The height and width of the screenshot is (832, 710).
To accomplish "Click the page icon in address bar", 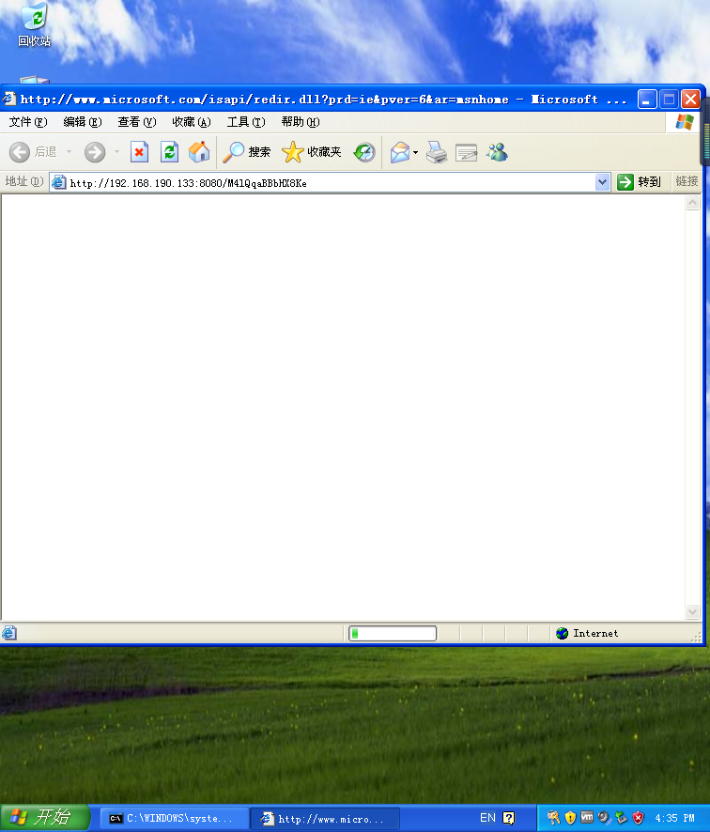I will (59, 182).
